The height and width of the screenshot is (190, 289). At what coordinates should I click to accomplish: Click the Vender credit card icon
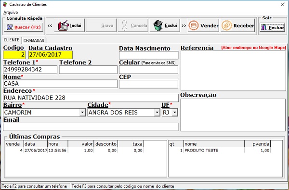pos(194,25)
